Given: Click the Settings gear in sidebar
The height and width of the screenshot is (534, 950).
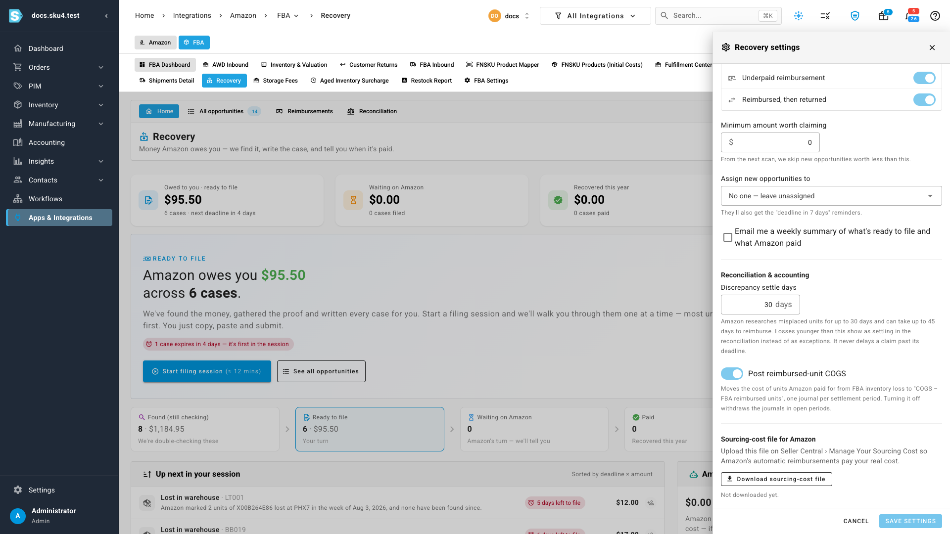Looking at the screenshot, I should click(x=18, y=490).
